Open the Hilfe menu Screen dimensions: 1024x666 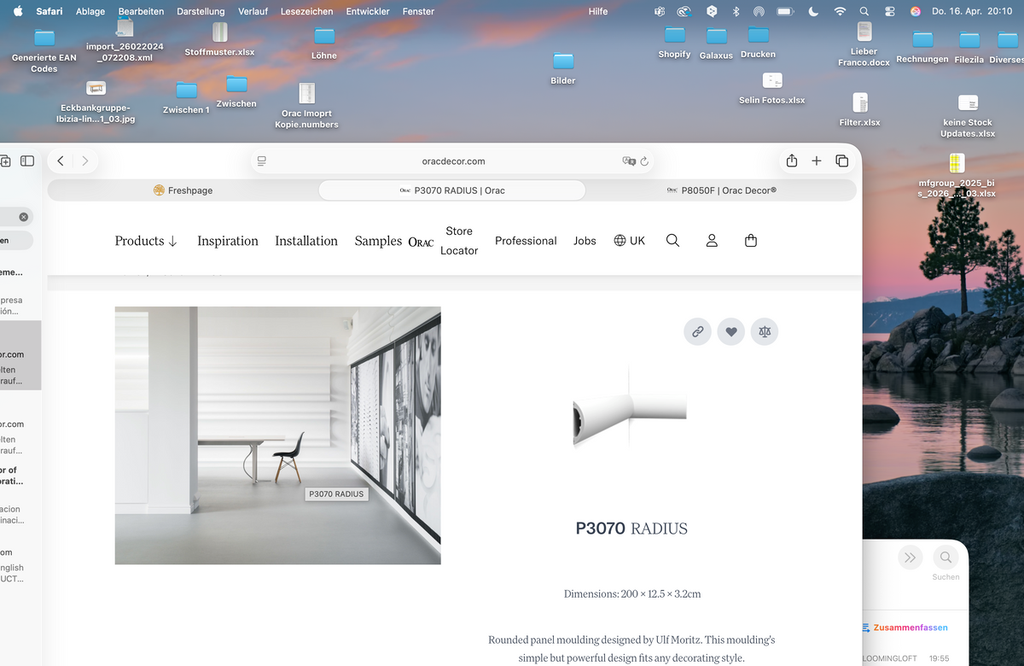tap(599, 11)
